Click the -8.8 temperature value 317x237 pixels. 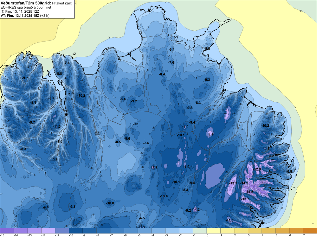coord(59,74)
